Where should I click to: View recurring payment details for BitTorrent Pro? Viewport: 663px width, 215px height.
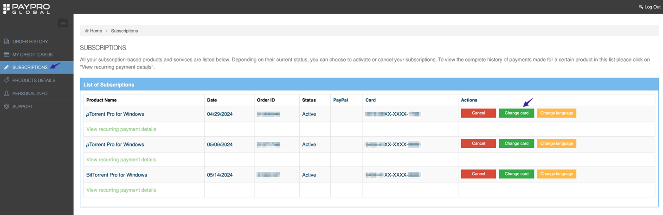pyautogui.click(x=121, y=190)
